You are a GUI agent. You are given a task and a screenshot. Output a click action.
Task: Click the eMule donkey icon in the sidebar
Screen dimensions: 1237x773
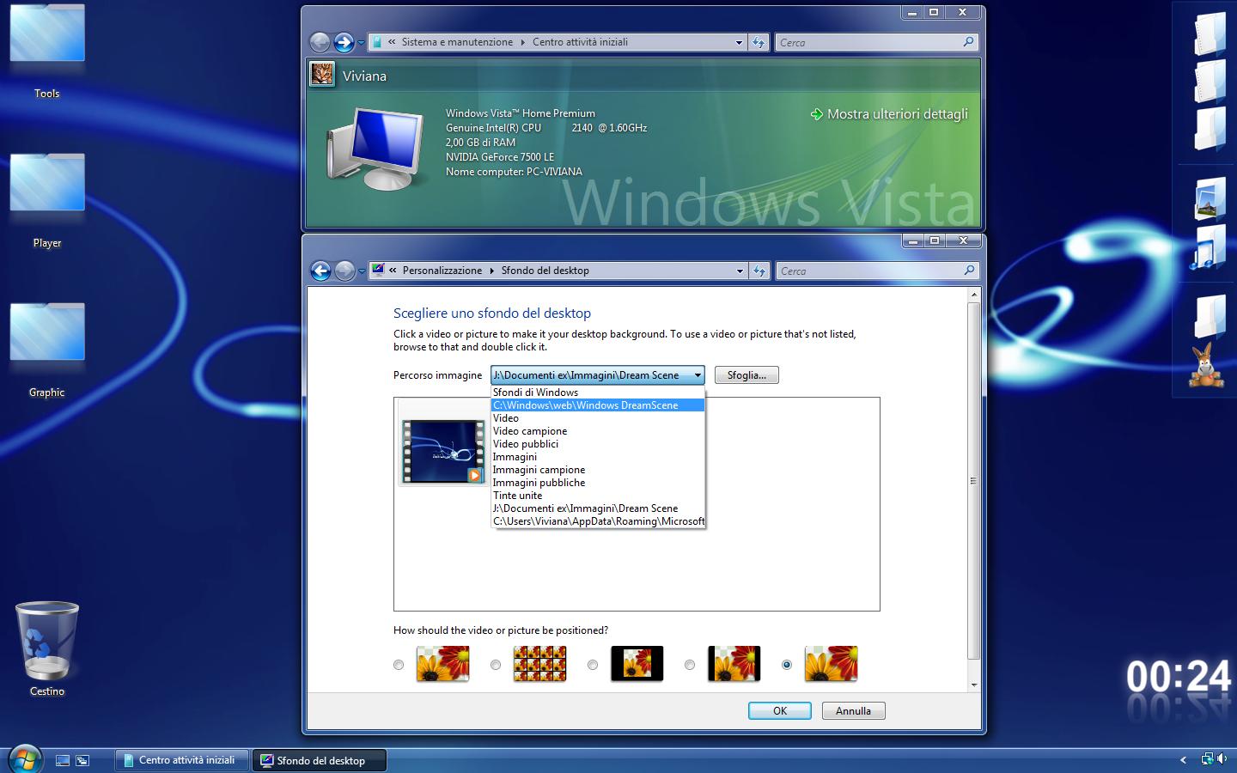pos(1206,365)
